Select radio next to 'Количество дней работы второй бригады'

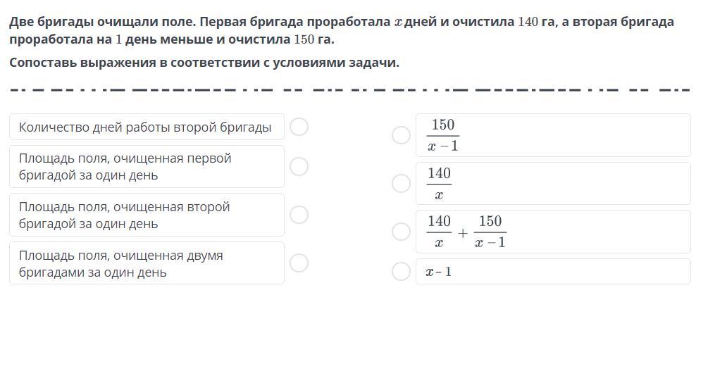(299, 127)
